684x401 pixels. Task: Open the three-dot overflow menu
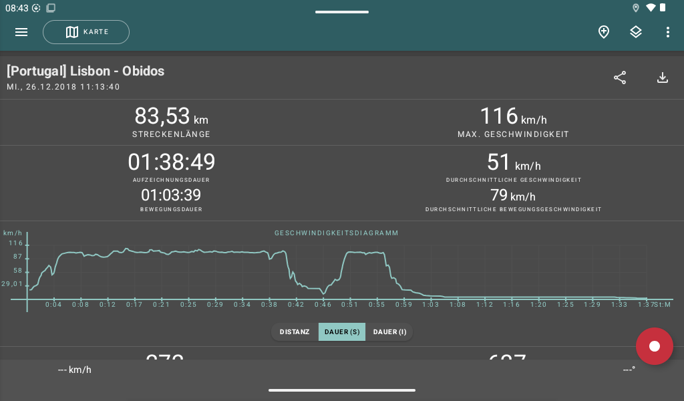click(x=667, y=32)
